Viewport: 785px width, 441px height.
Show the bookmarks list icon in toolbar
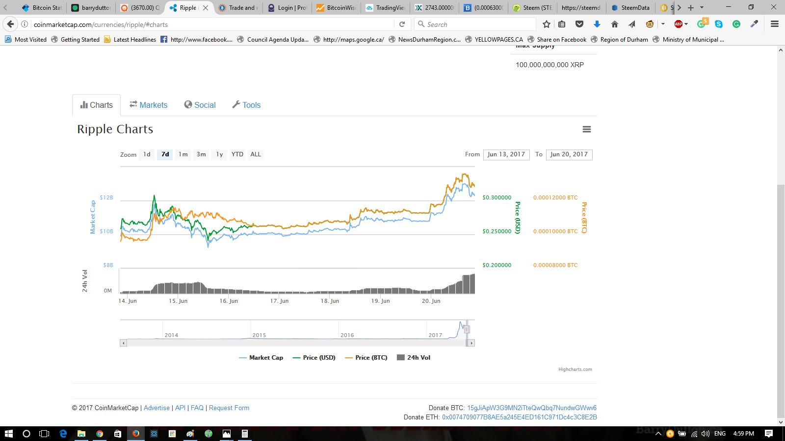coord(562,24)
